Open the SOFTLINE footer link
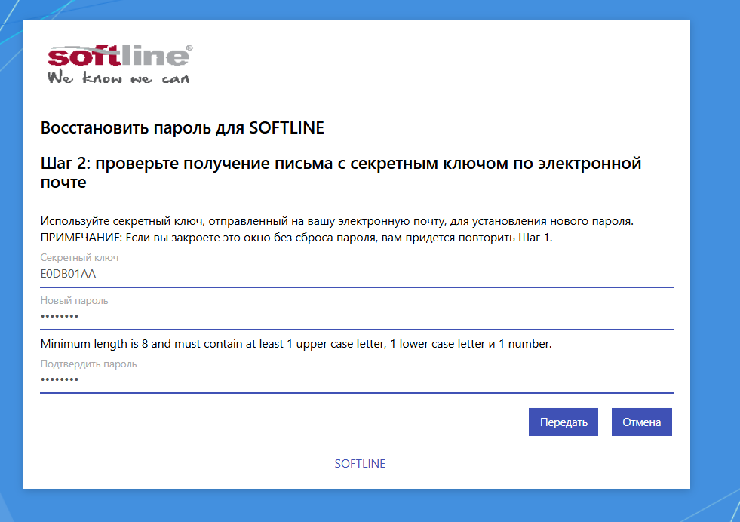The image size is (740, 522). tap(360, 464)
